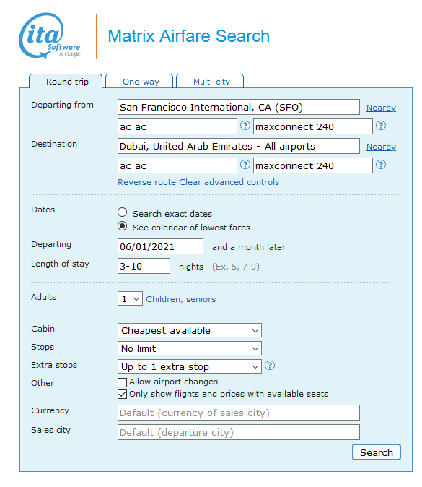The height and width of the screenshot is (487, 422).
Task: Click the Search button
Action: coord(377,452)
